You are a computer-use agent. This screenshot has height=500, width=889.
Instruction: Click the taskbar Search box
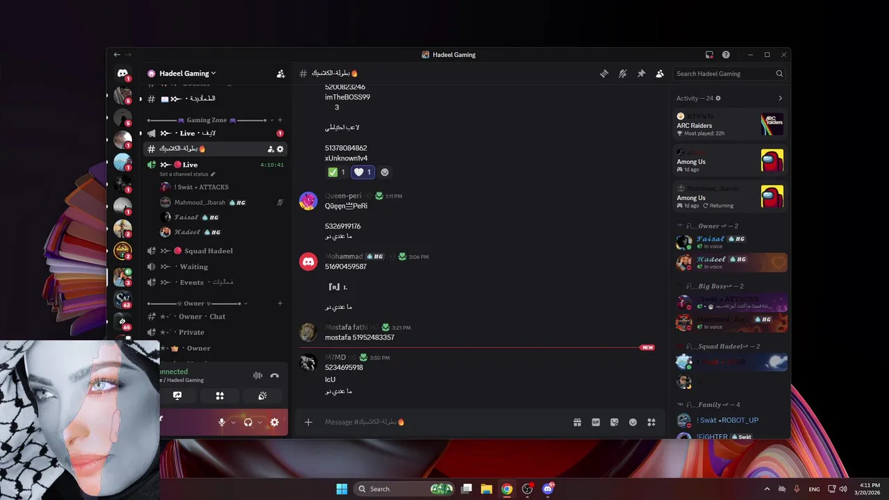406,489
